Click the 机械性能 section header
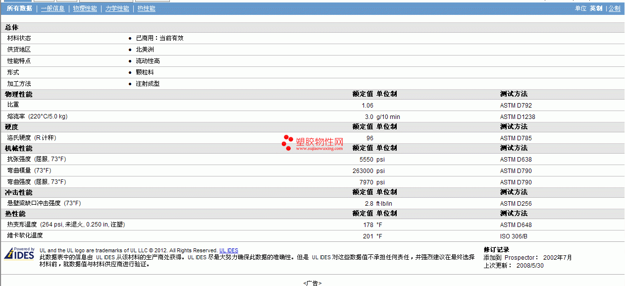Image resolution: width=625 pixels, height=286 pixels. pos(18,148)
